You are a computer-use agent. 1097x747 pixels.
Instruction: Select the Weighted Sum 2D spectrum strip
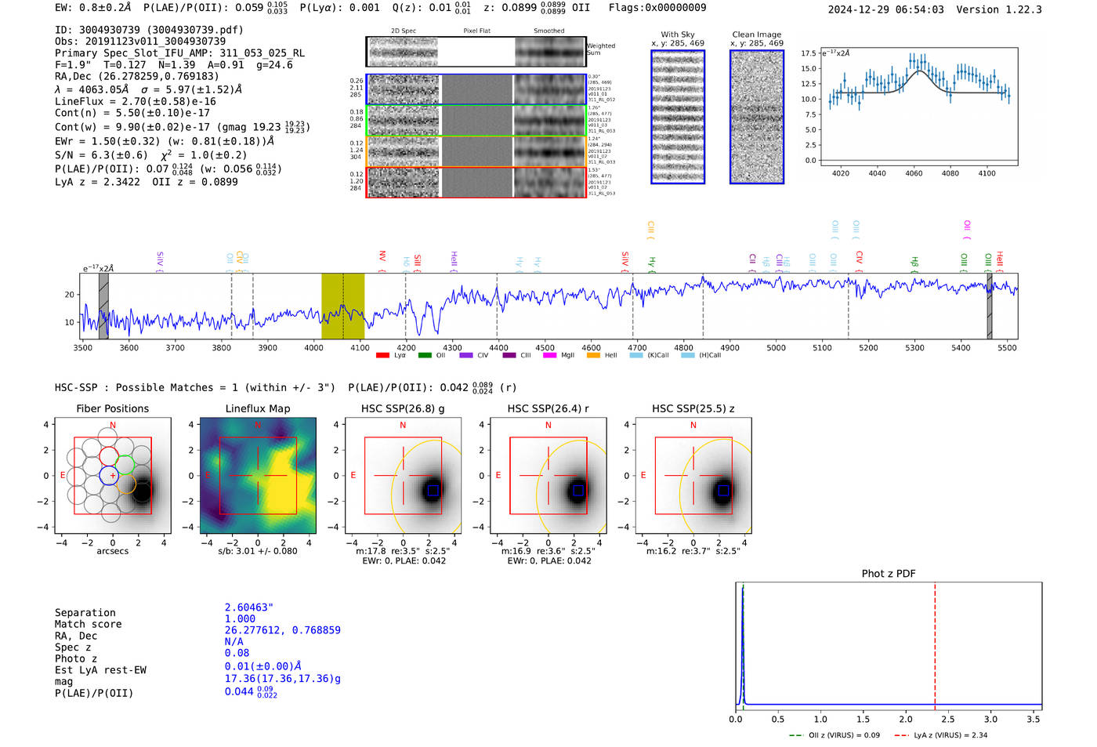tap(476, 52)
